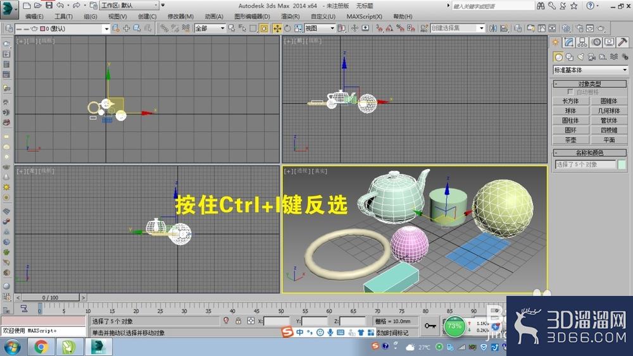Open the 视图 reference coordinate dropdown

[x=320, y=28]
